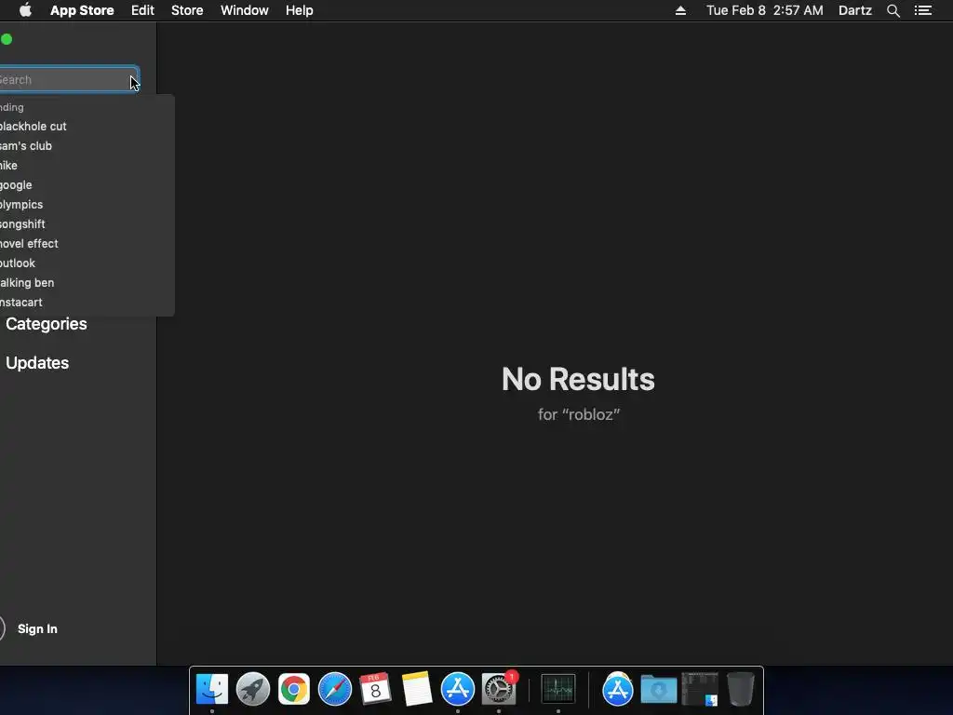Click Sign In at sidebar bottom
This screenshot has height=715, width=953.
(37, 628)
